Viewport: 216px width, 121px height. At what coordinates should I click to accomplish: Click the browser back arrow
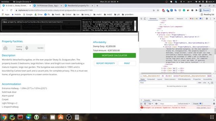3,10
